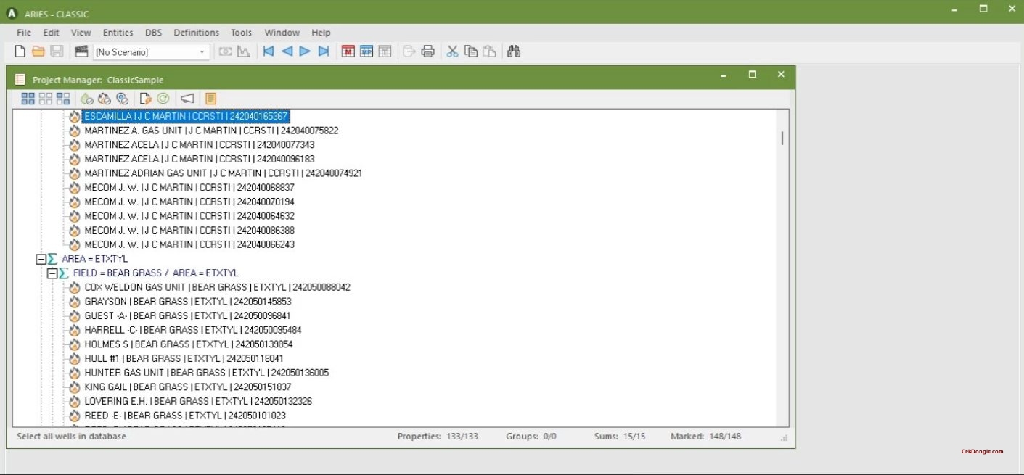Select HUNTER GAS UNIT well row

[x=207, y=373]
